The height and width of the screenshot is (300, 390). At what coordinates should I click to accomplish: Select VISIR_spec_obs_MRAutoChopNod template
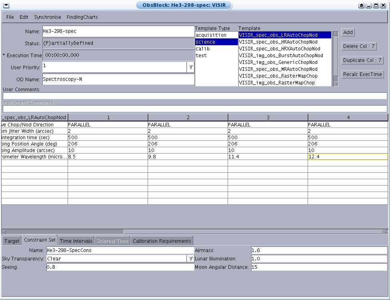(x=285, y=69)
